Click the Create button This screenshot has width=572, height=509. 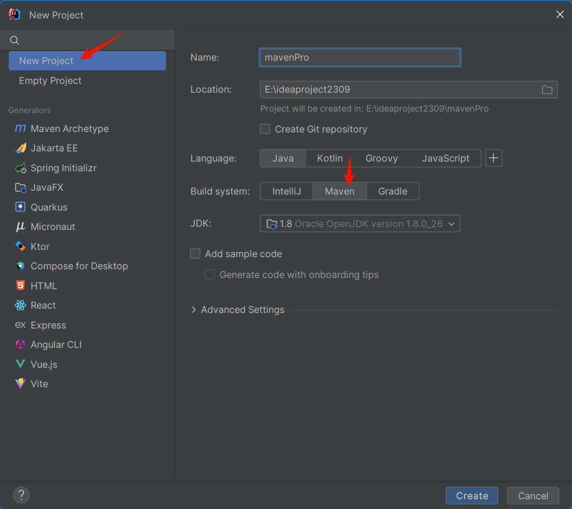[x=472, y=495]
